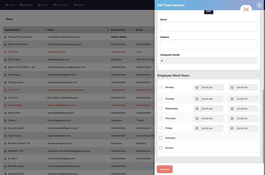Toggle the Monday work hours checkbox
The width and height of the screenshot is (265, 175).
[x=161, y=87]
